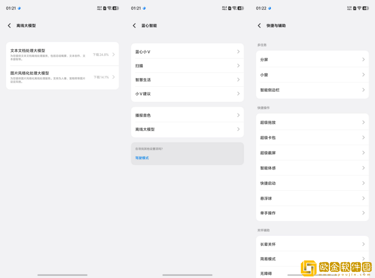Screen dimensions: 375x278
Task: Expand the 小V建议 entry via its chevron
Action: 239,94
